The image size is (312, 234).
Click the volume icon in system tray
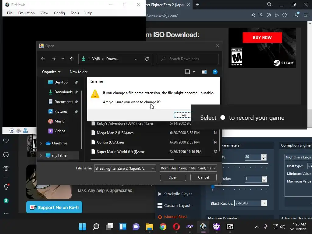[x=283, y=227]
